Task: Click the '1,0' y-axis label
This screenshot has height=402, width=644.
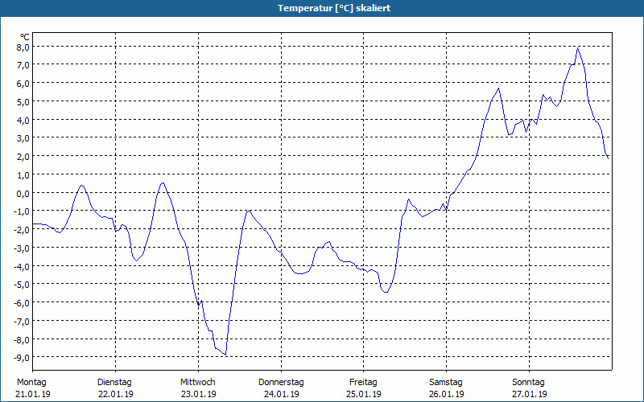Action: click(24, 174)
